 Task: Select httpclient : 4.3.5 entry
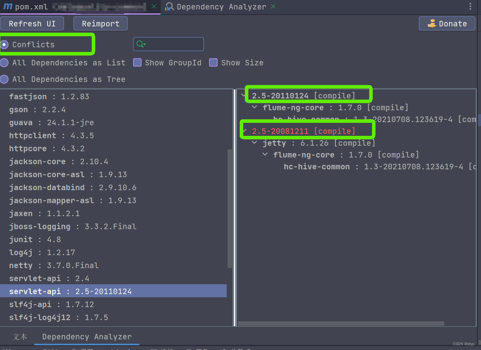click(114, 135)
